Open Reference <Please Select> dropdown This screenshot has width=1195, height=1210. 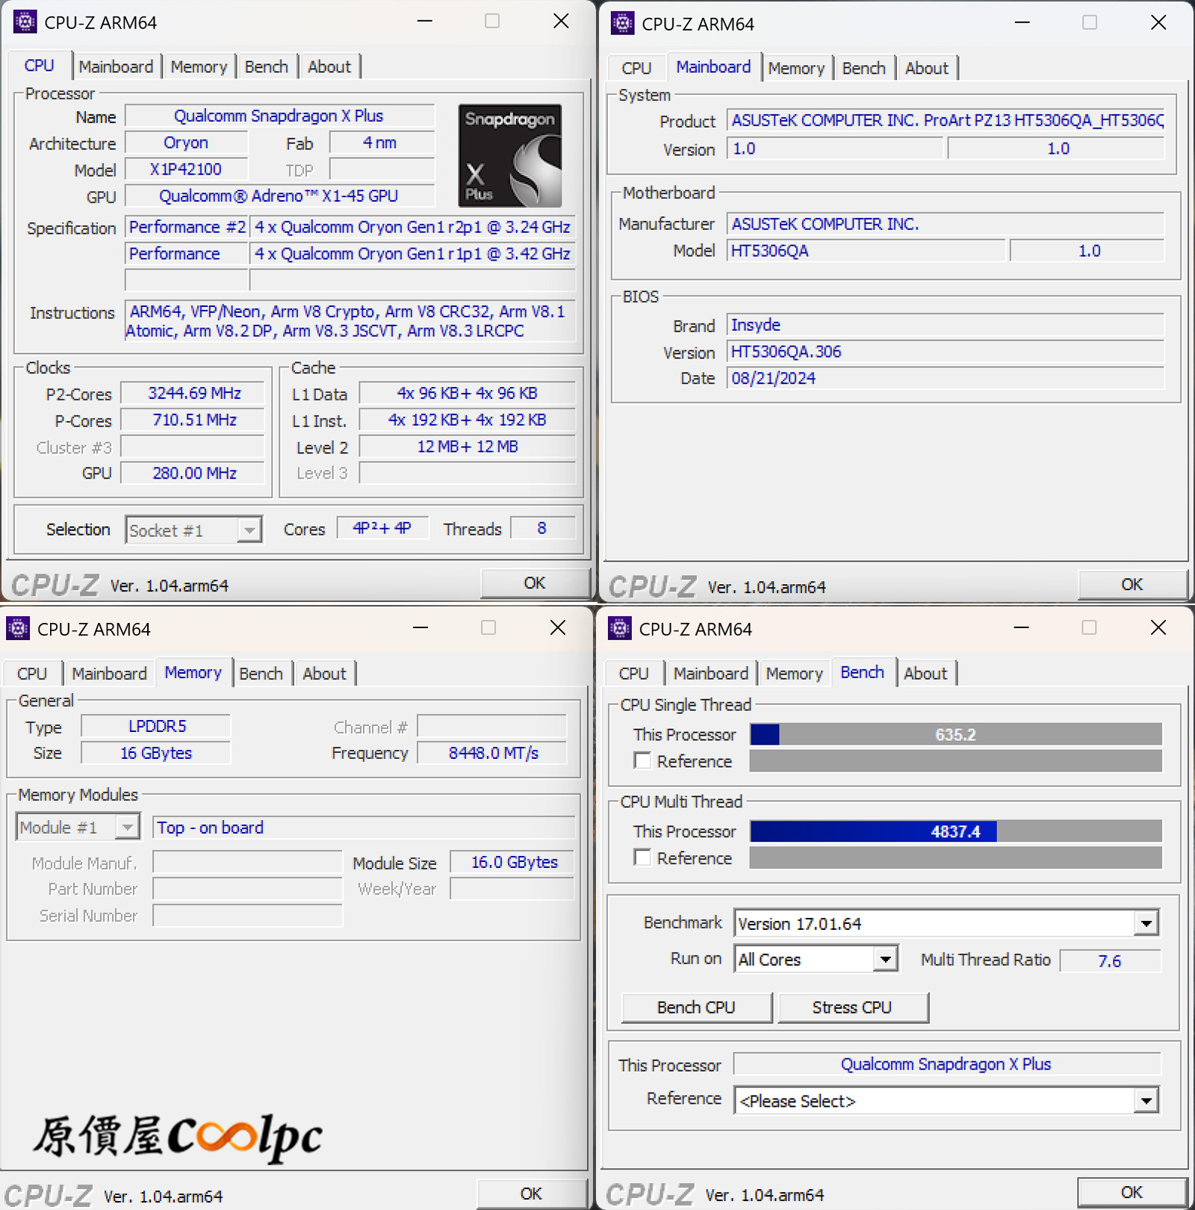(946, 1100)
